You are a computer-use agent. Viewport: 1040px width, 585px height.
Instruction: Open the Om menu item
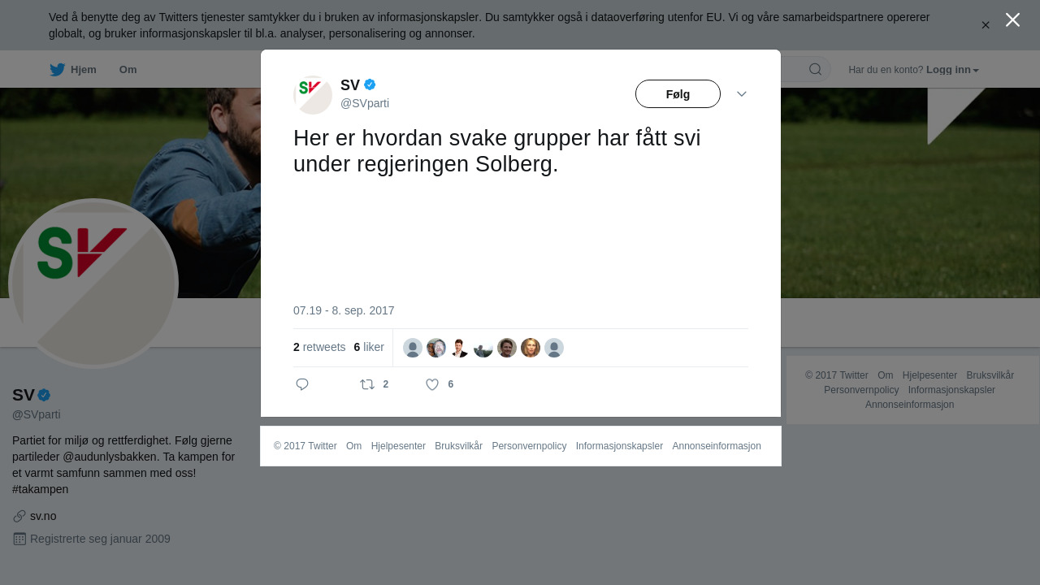coord(128,70)
